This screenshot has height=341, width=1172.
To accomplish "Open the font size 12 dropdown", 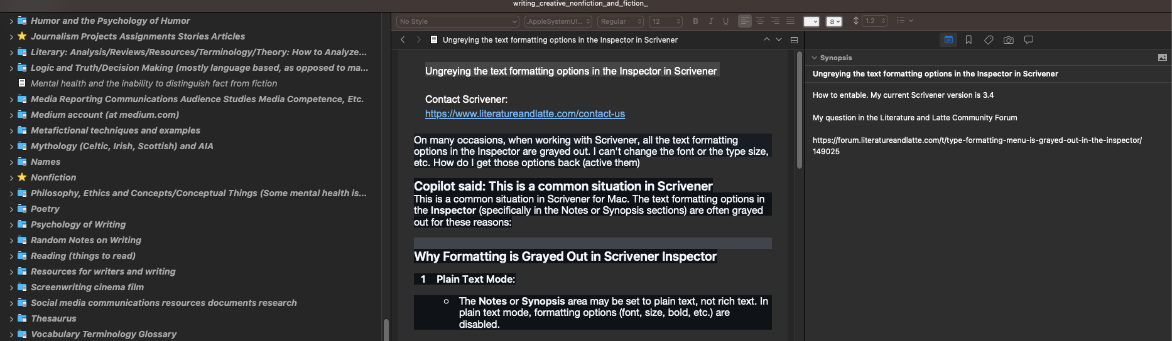I will click(666, 21).
